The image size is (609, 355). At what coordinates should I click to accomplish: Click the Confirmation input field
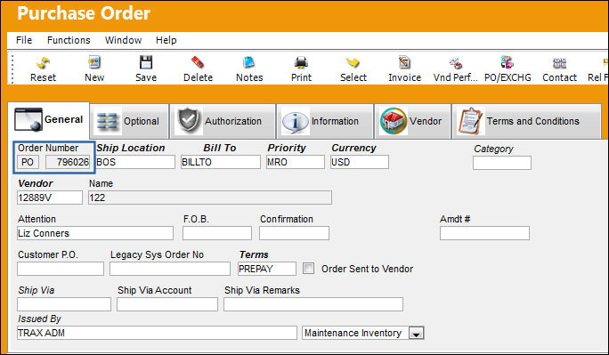coord(294,233)
